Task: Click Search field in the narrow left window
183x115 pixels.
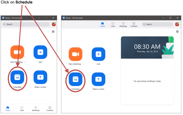Action: click(26, 24)
